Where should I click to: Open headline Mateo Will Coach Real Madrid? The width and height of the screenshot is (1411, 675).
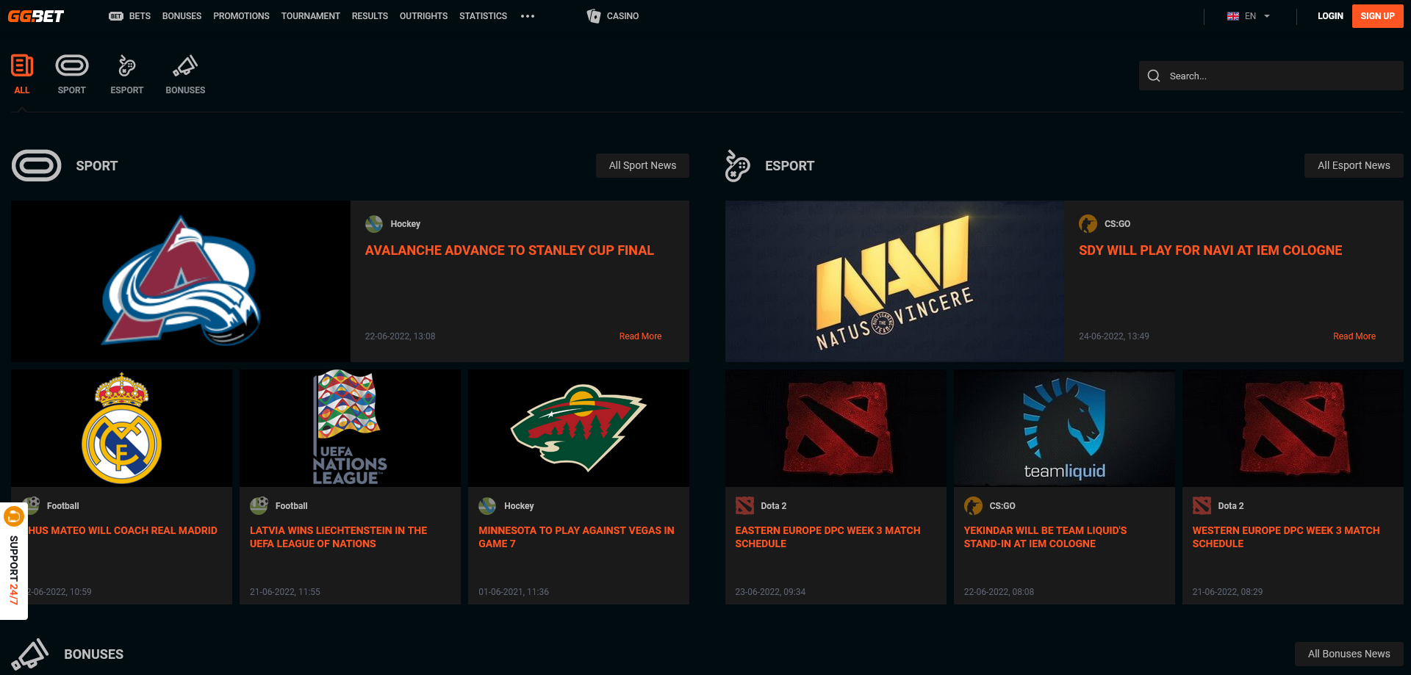[x=123, y=530]
